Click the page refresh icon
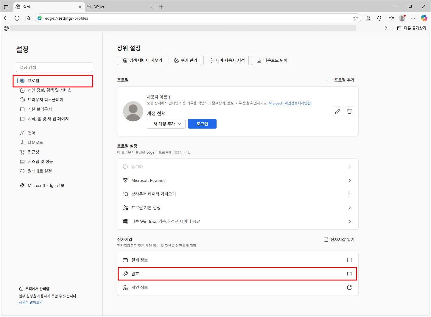Image resolution: width=431 pixels, height=317 pixels. click(17, 18)
